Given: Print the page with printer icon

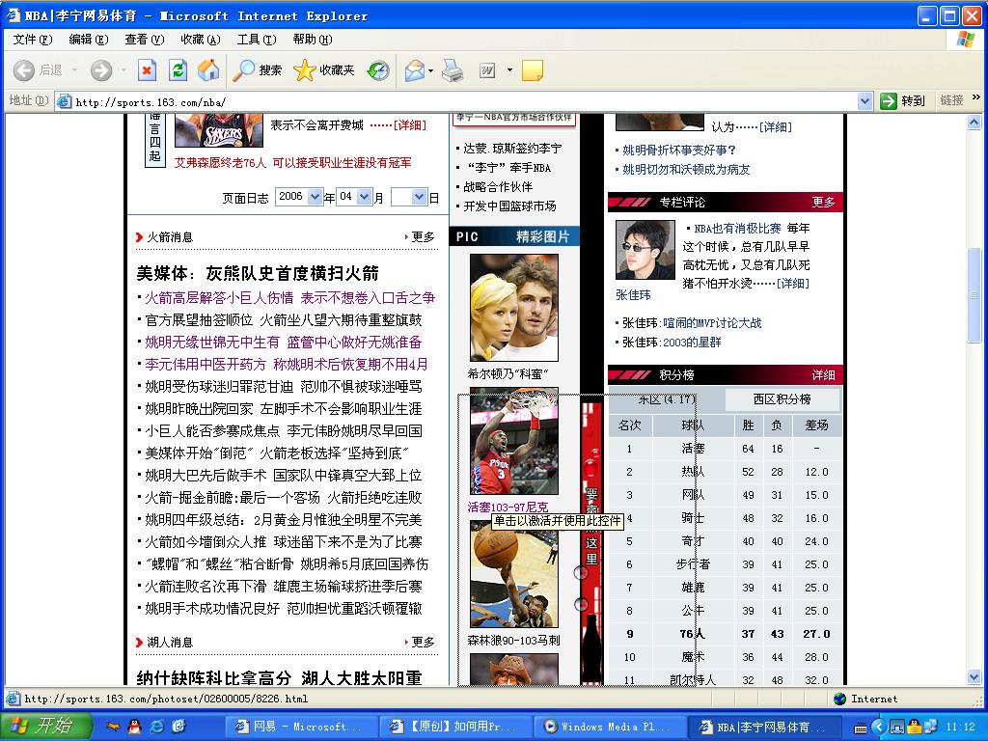Looking at the screenshot, I should (x=453, y=69).
